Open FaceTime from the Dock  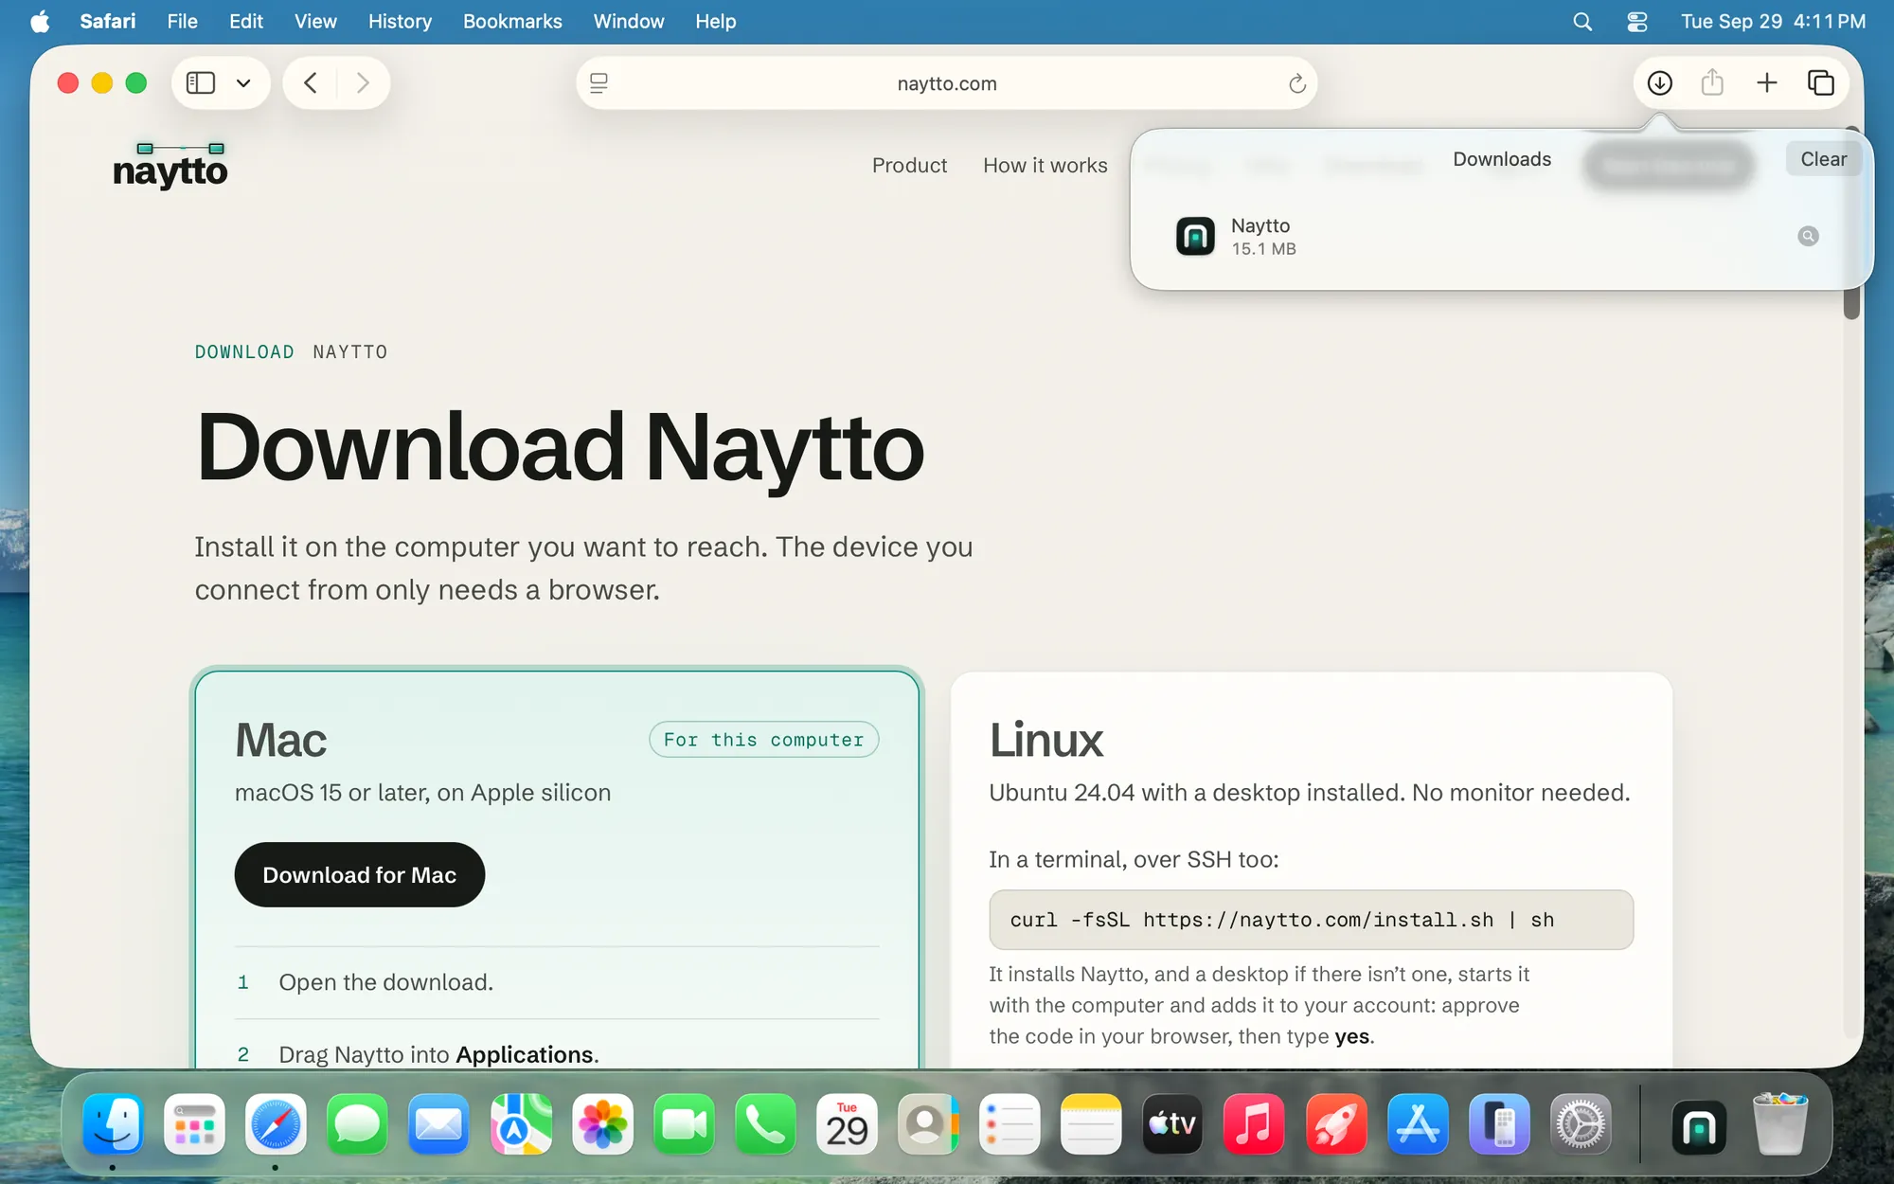click(684, 1124)
